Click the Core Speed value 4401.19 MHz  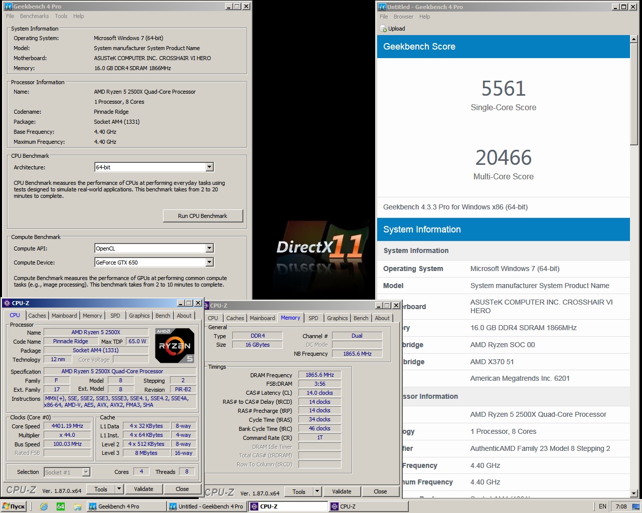coord(67,426)
